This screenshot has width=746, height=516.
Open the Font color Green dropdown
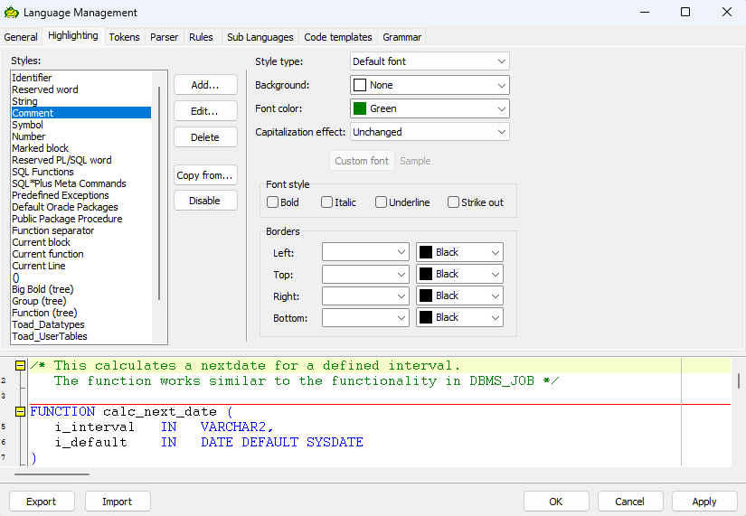click(430, 108)
